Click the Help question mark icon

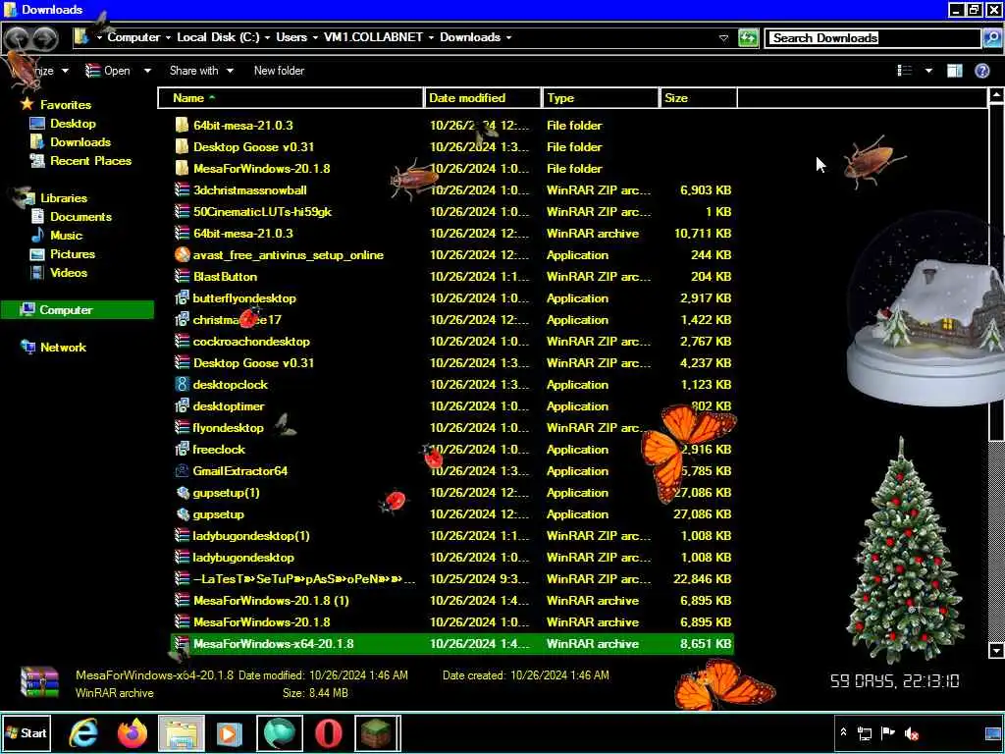click(x=981, y=71)
